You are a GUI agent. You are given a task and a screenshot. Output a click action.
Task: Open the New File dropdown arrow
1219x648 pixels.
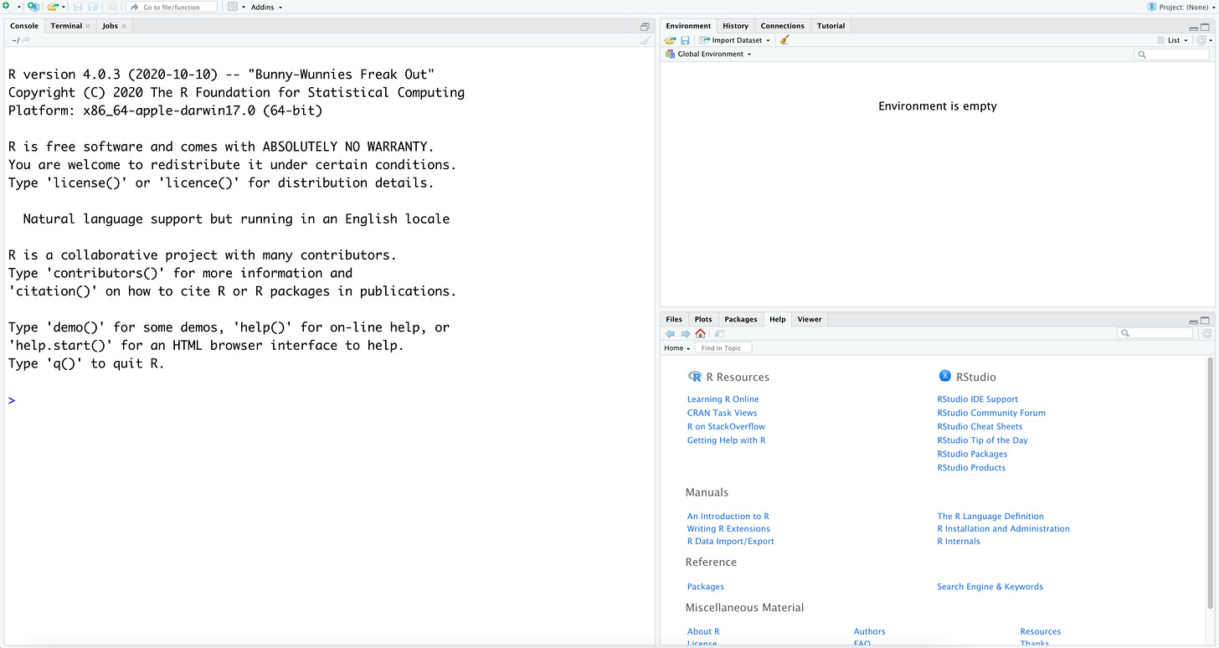click(x=18, y=7)
